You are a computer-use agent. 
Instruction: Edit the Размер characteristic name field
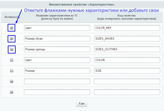(x=57, y=71)
